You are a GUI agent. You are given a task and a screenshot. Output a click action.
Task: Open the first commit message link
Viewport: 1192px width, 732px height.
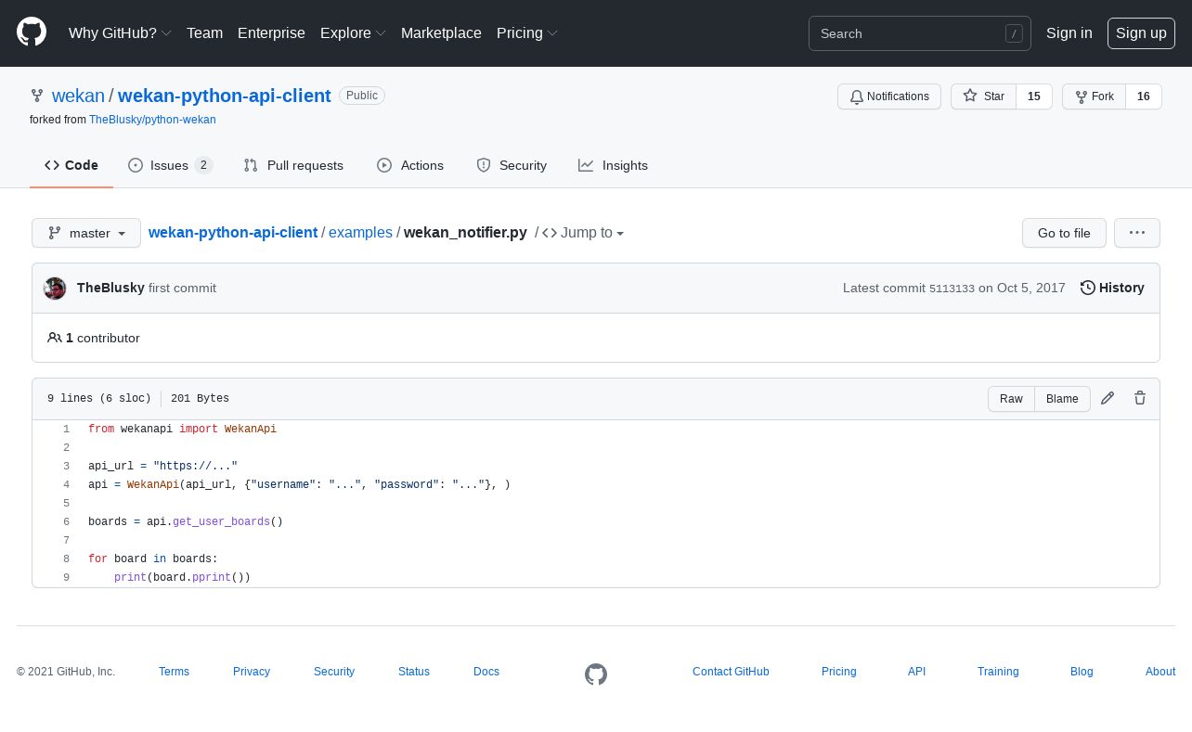click(x=182, y=288)
